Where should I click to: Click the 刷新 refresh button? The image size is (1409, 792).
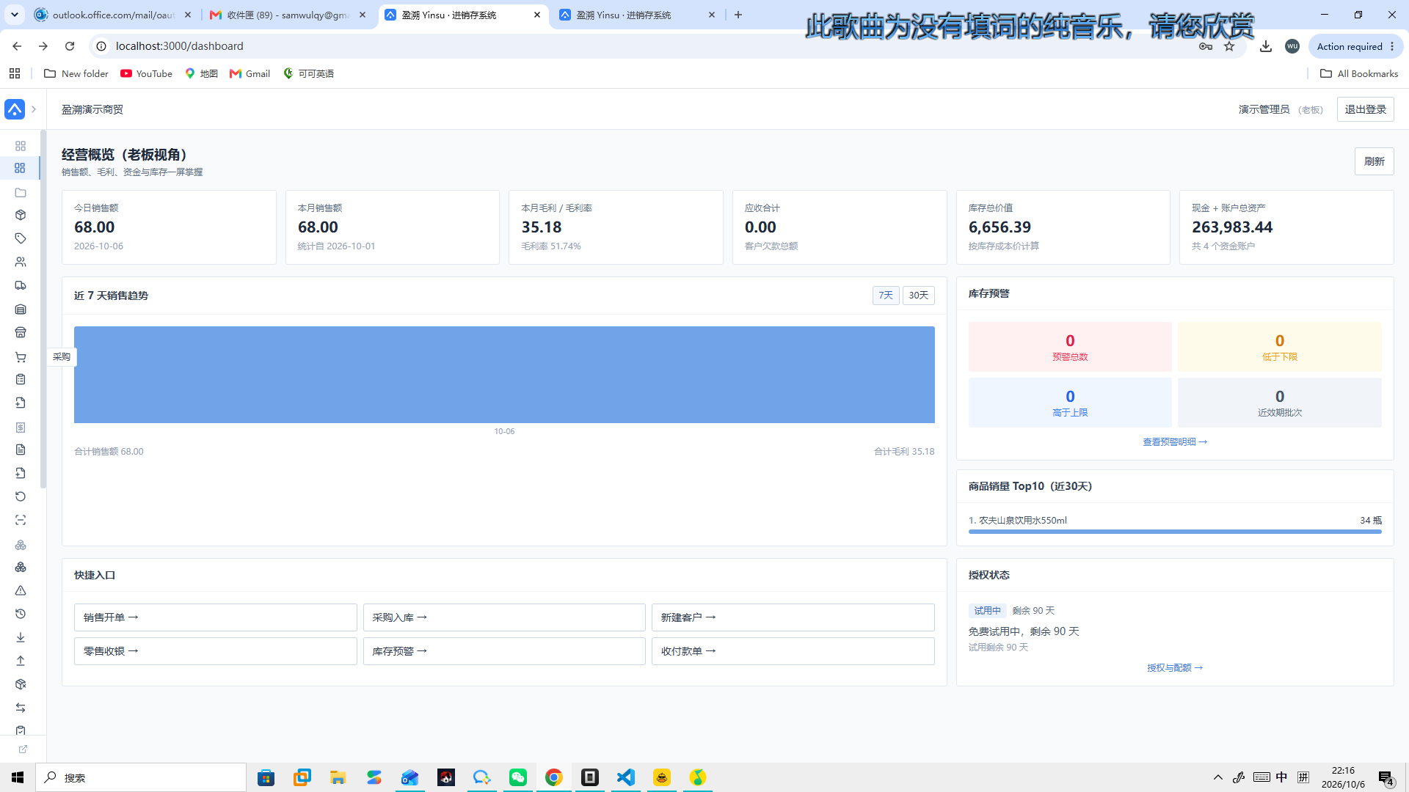pos(1374,161)
